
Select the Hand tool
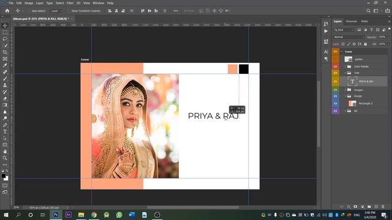[x=5, y=152]
